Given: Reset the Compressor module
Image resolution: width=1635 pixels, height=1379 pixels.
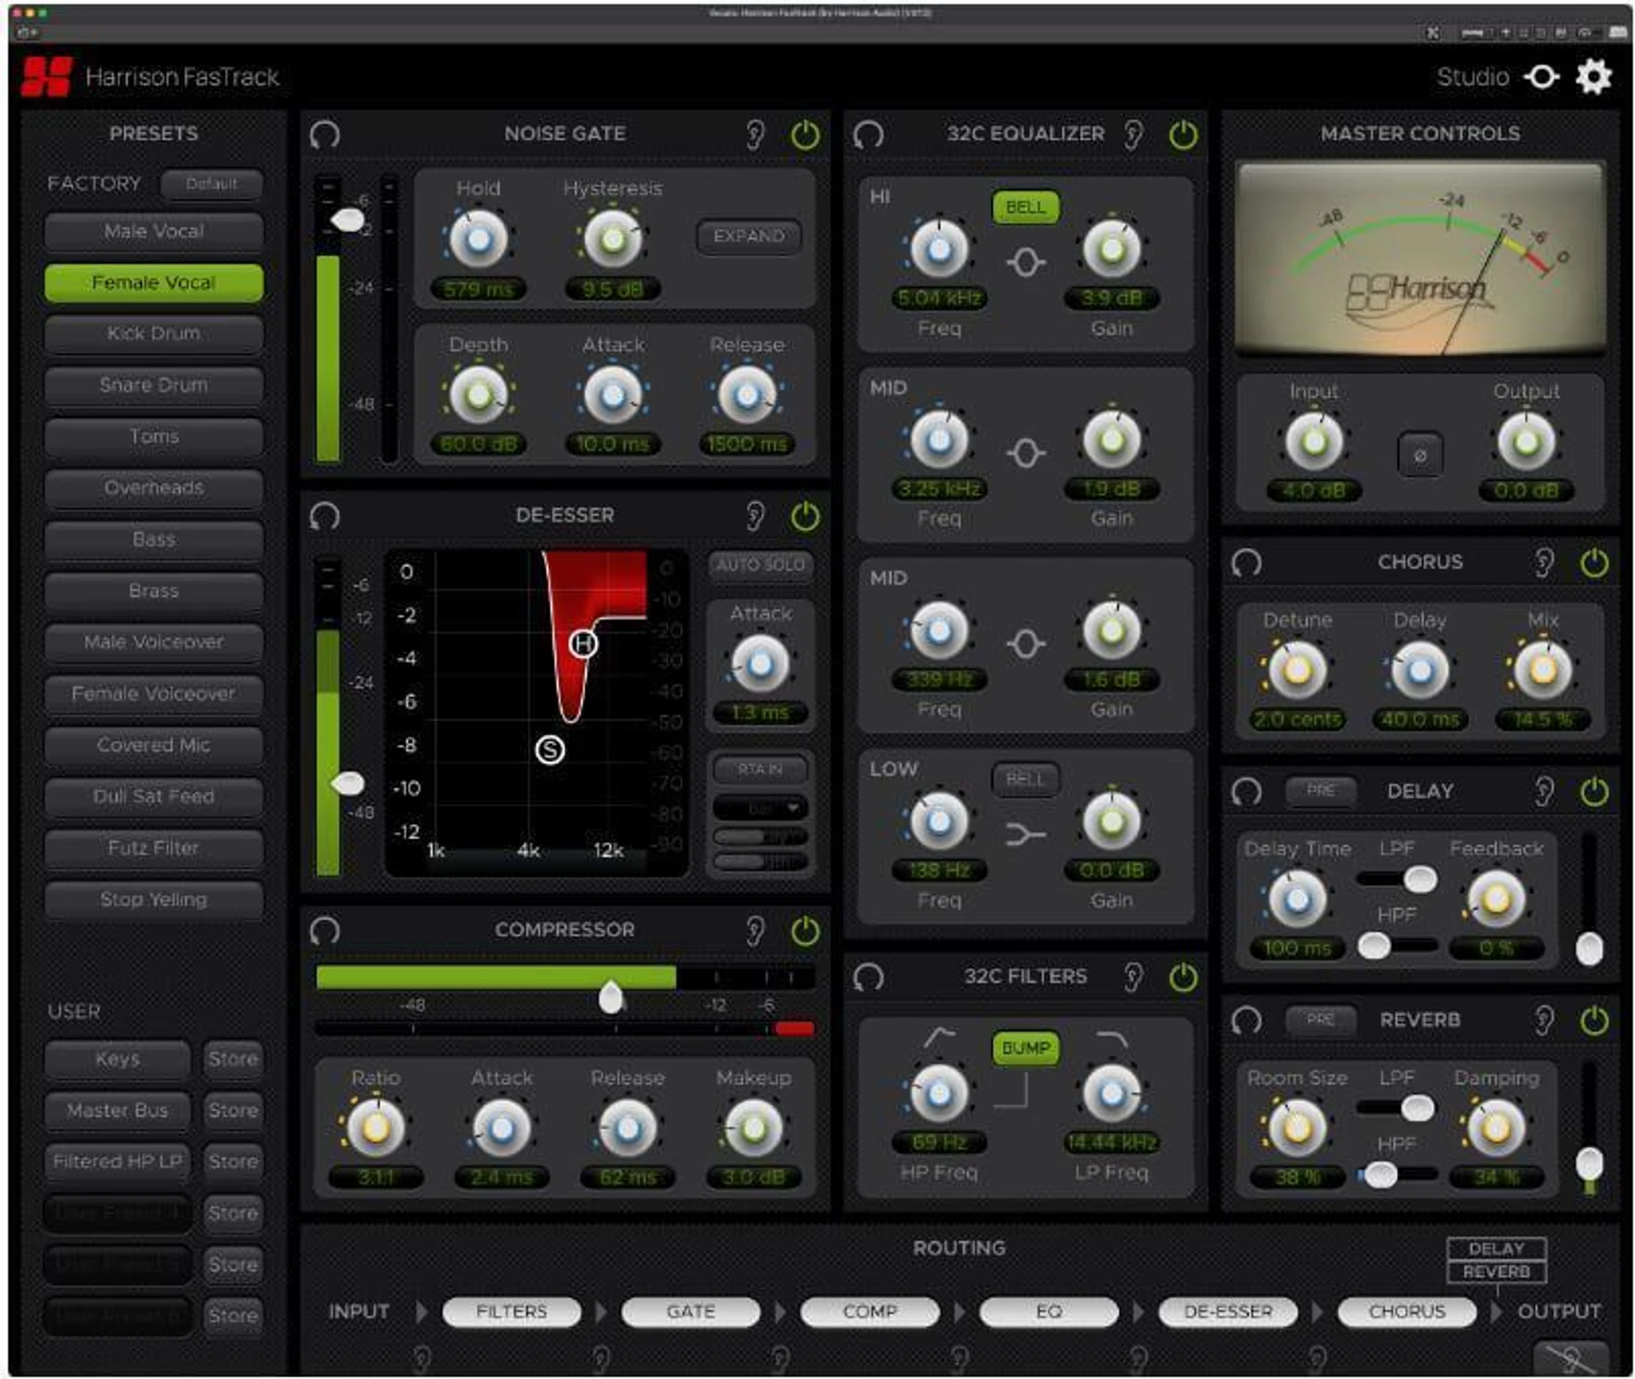Looking at the screenshot, I should 324,930.
